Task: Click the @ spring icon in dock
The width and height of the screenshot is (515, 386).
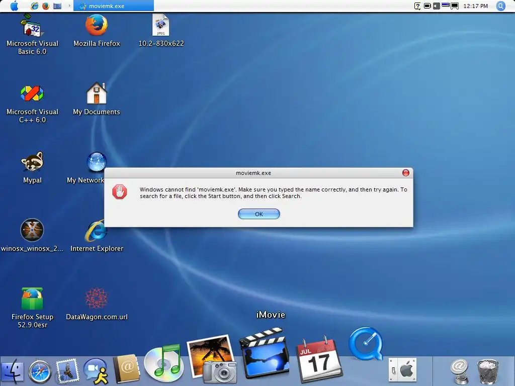Action: [x=459, y=371]
